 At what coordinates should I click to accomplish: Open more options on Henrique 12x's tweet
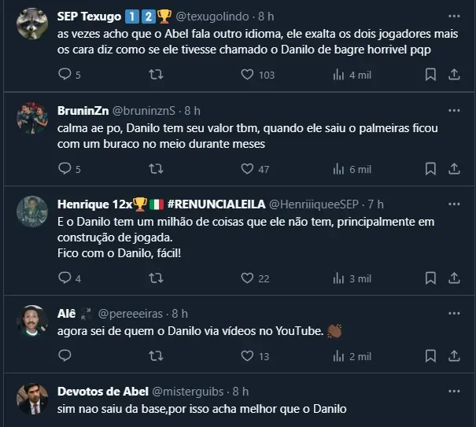pos(454,204)
